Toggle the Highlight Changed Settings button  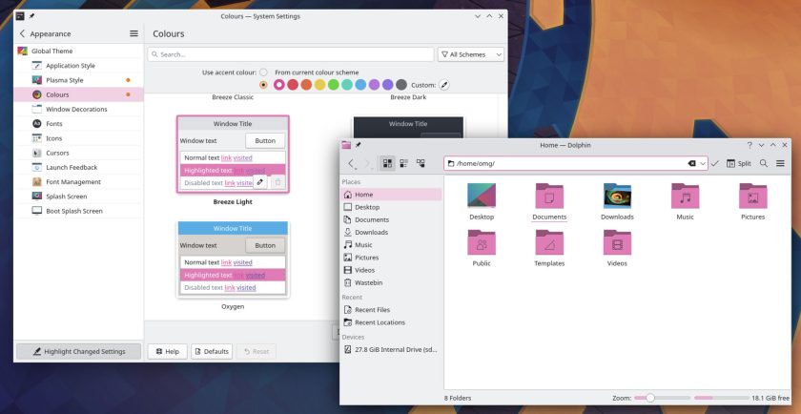click(x=78, y=352)
